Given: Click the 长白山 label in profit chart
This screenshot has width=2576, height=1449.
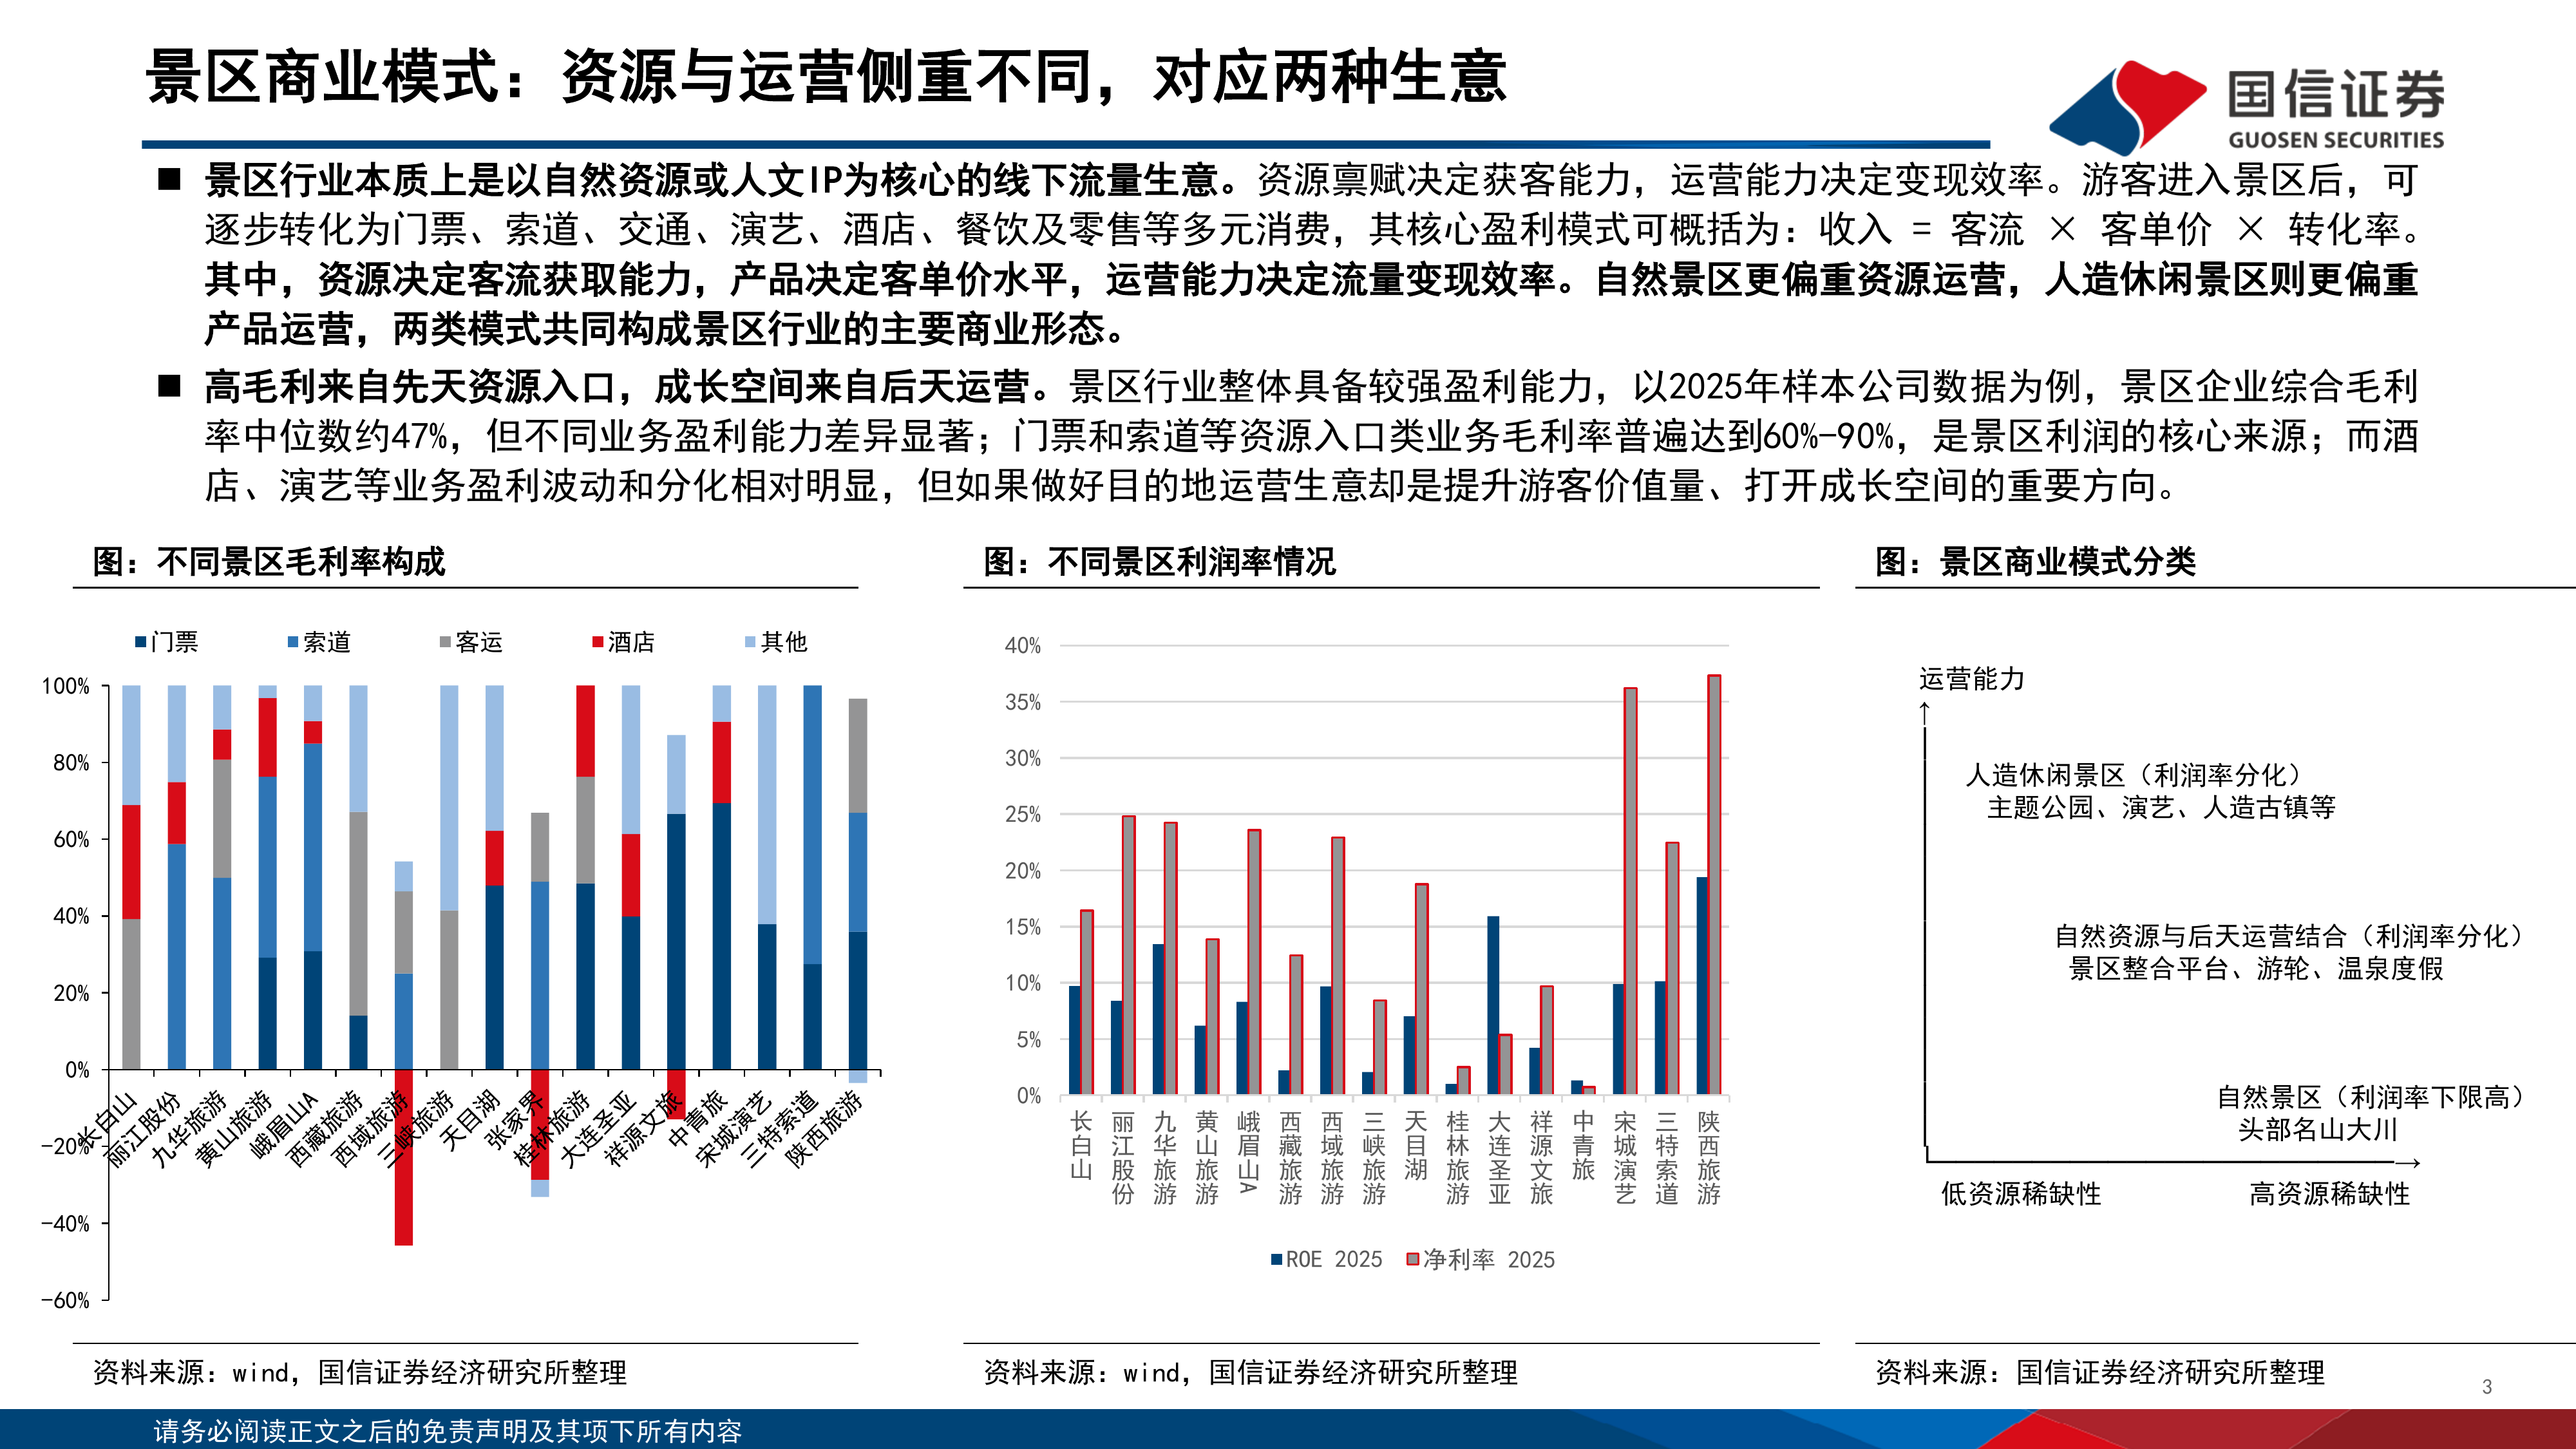Looking at the screenshot, I should pyautogui.click(x=1081, y=1146).
